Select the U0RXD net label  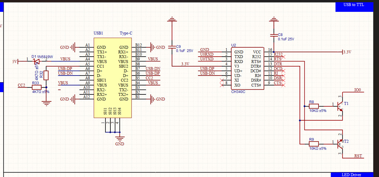pyautogui.click(x=207, y=54)
